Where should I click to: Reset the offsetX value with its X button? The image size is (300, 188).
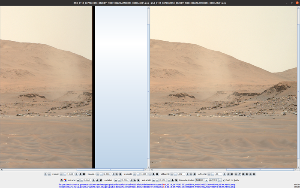pos(195,174)
